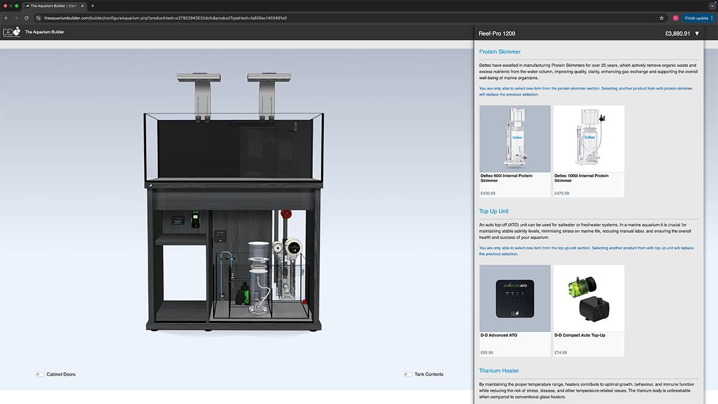Open the Chrome tab search dropdown

pos(711,5)
